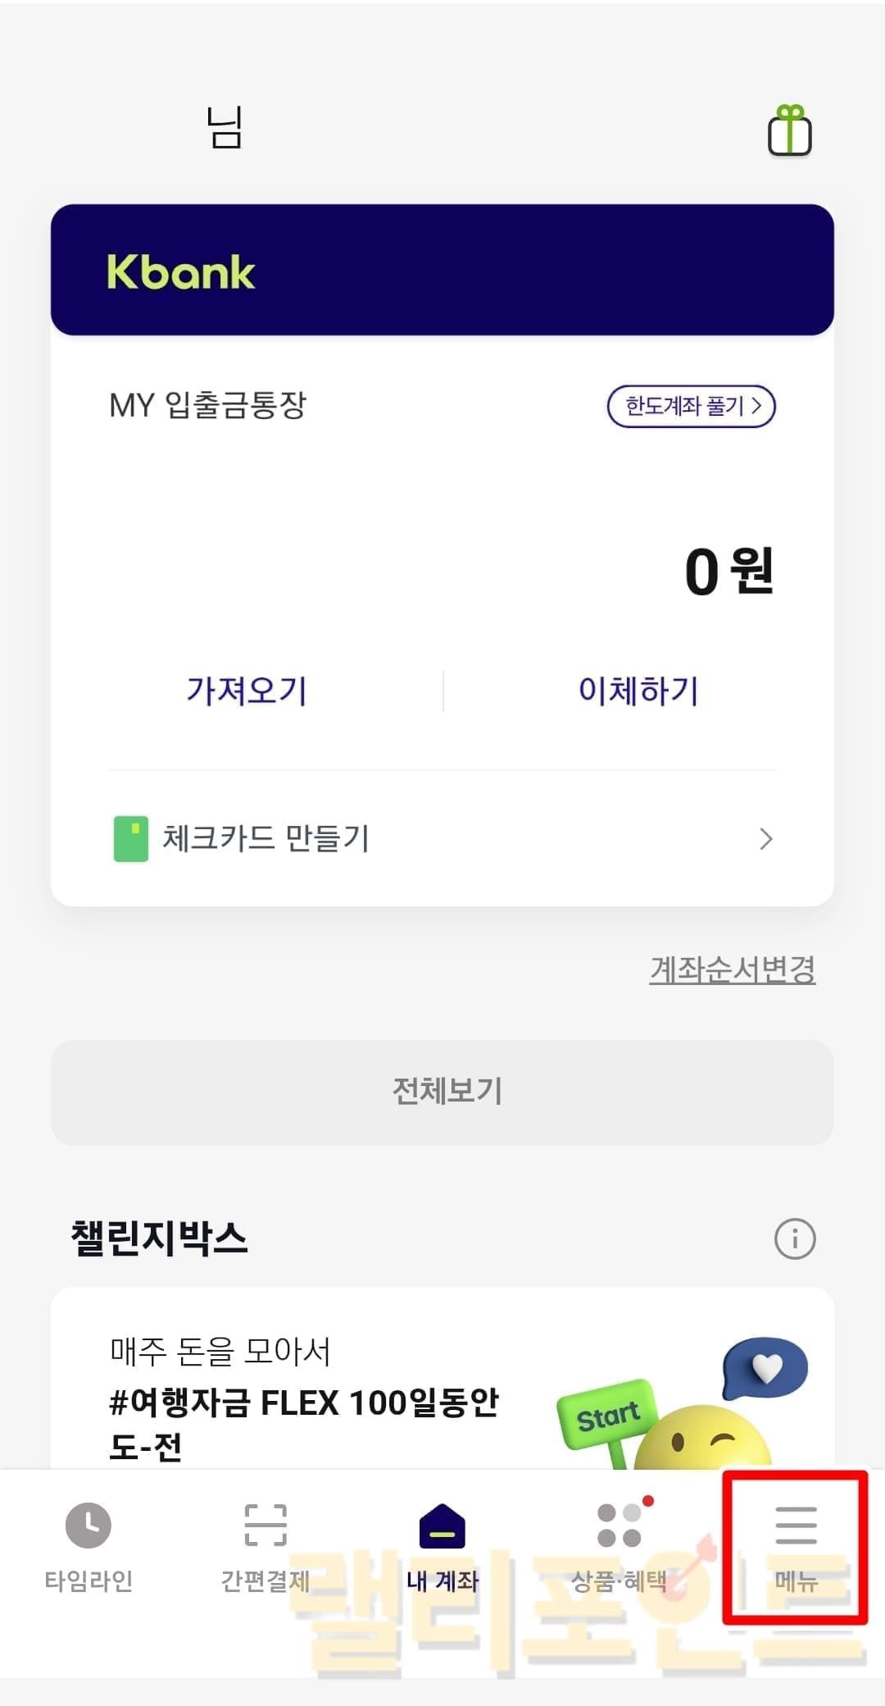Viewport: 885px width, 1706px height.
Task: Tap the hamburger menu icon
Action: 796,1526
